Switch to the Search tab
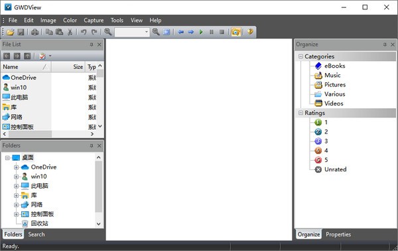 point(36,234)
